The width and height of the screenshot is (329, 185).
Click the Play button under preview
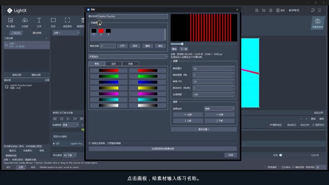[174, 49]
